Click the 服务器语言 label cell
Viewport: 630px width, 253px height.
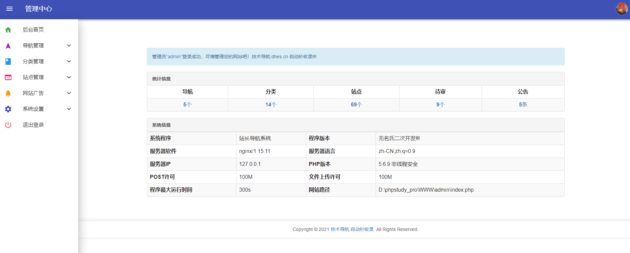coord(341,151)
